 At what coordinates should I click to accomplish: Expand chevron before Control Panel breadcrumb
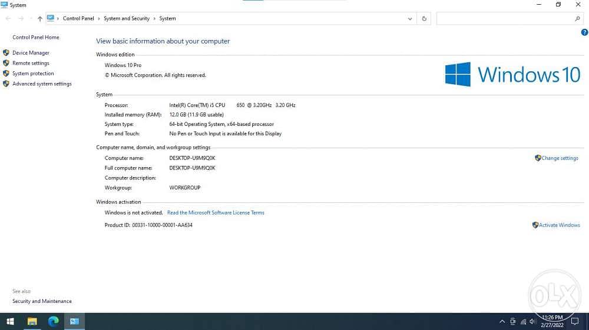coord(58,18)
